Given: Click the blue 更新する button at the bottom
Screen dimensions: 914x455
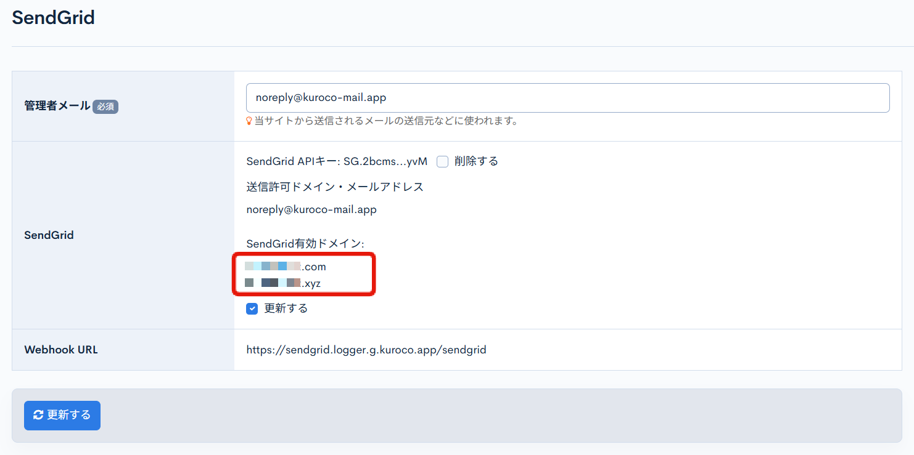Looking at the screenshot, I should [x=62, y=415].
